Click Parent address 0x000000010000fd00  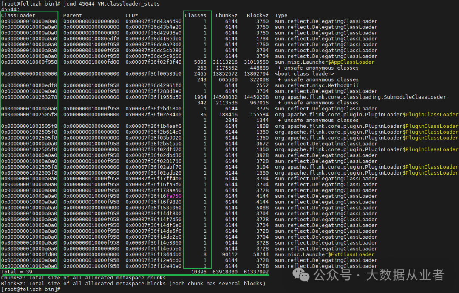(91, 62)
